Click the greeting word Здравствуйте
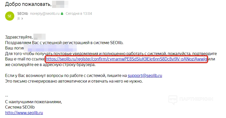This screenshot has width=226, height=118. (19, 37)
